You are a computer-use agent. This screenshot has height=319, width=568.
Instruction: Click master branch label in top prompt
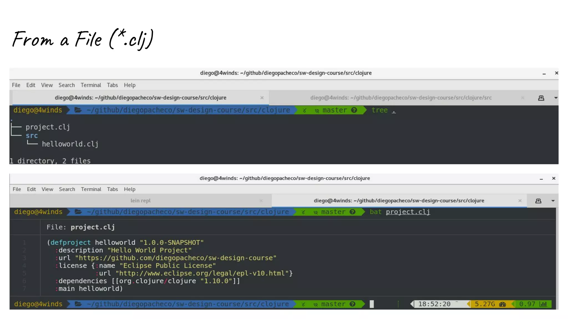pyautogui.click(x=334, y=110)
